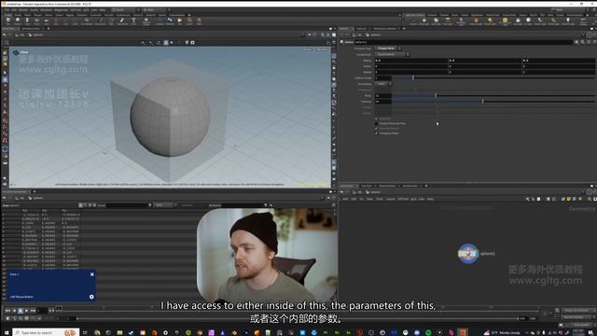Click the Radius X value field
The width and height of the screenshot is (597, 336).
[x=410, y=60]
